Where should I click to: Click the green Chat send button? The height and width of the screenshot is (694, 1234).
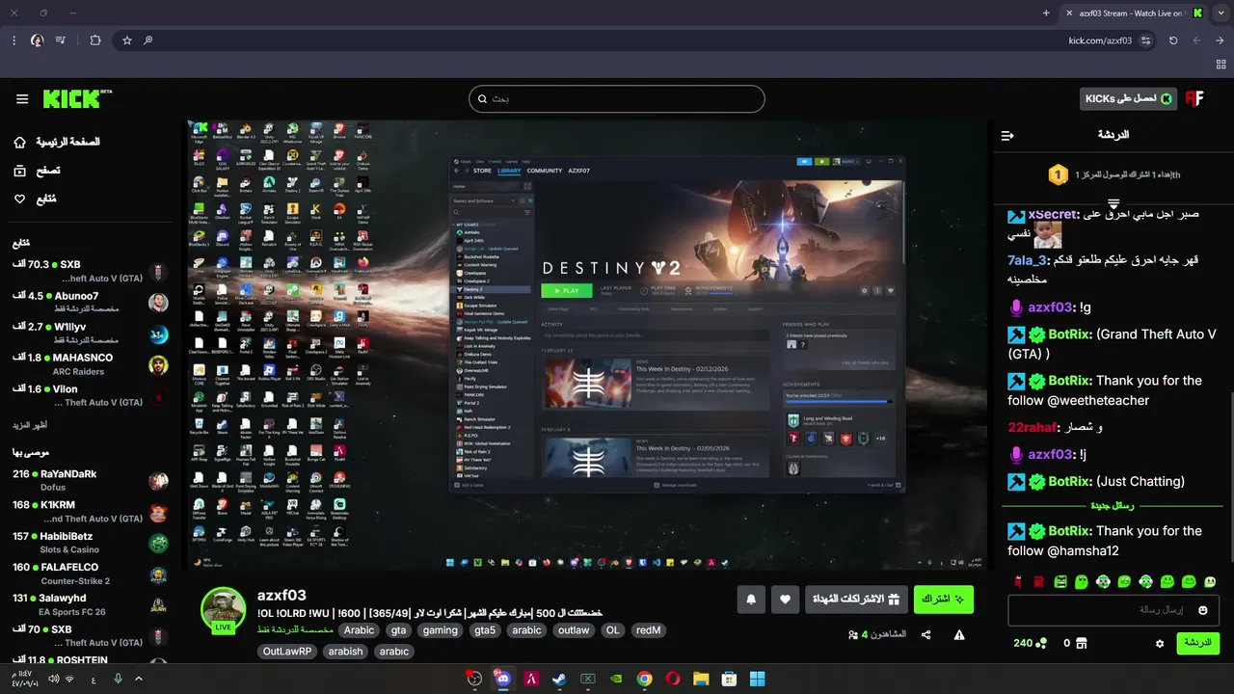[x=1198, y=643]
